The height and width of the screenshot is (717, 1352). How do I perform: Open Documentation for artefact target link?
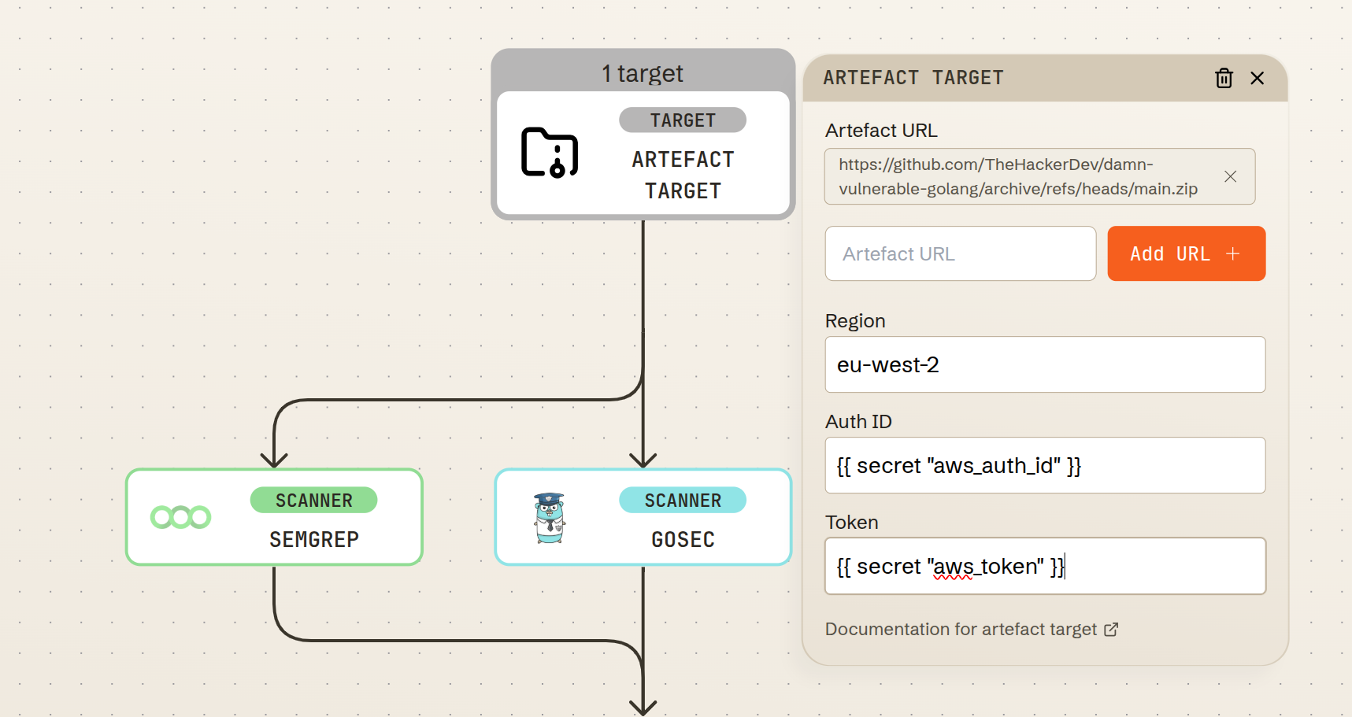(972, 629)
